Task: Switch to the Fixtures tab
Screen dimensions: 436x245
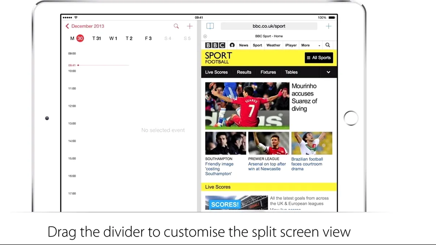Action: 268,72
